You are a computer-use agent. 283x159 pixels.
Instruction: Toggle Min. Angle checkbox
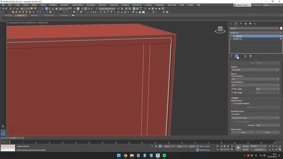click(x=233, y=89)
